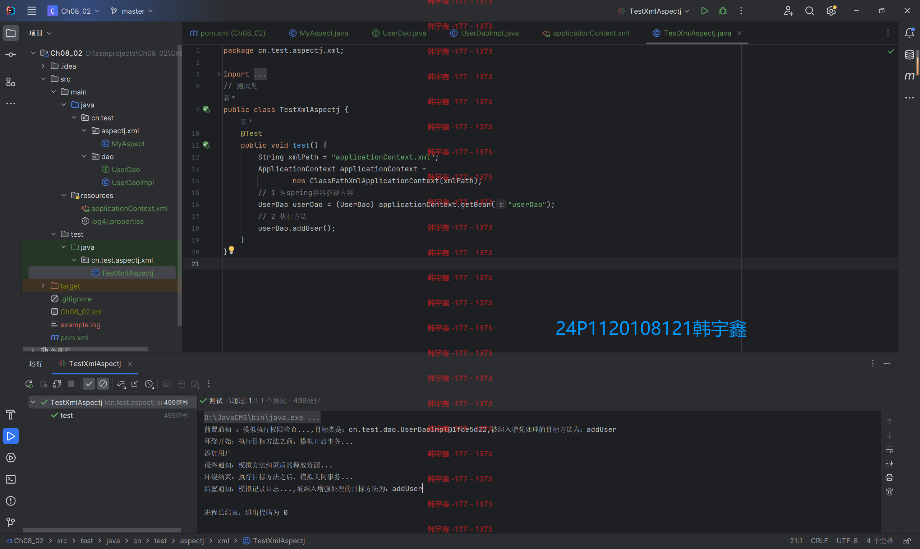Open the Database tool window icon
The width and height of the screenshot is (920, 549).
[909, 54]
